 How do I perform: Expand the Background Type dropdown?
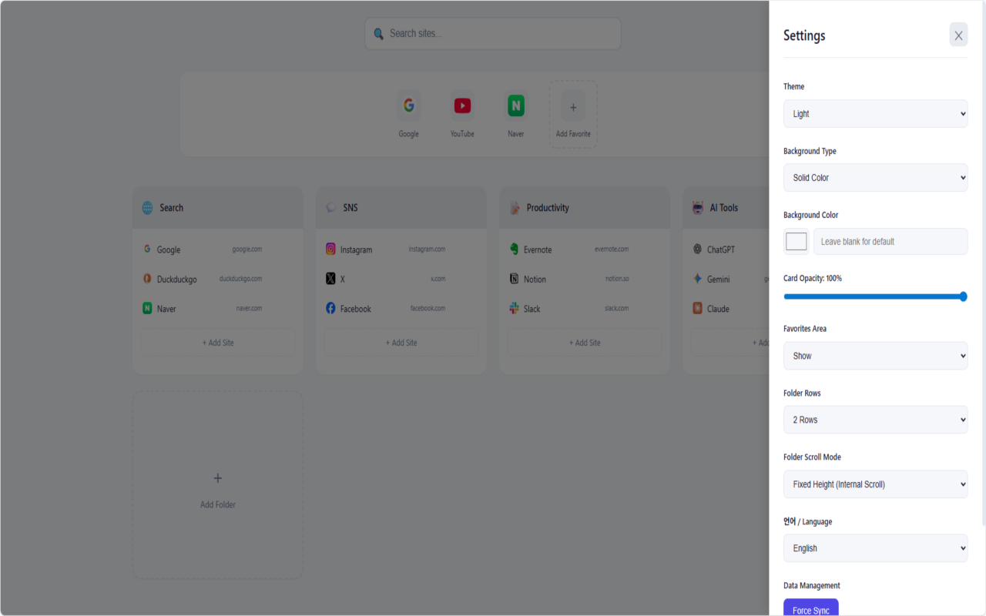[875, 178]
